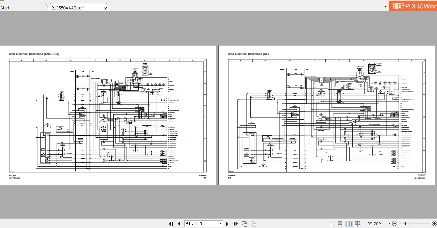Go to the next page

(x=227, y=224)
